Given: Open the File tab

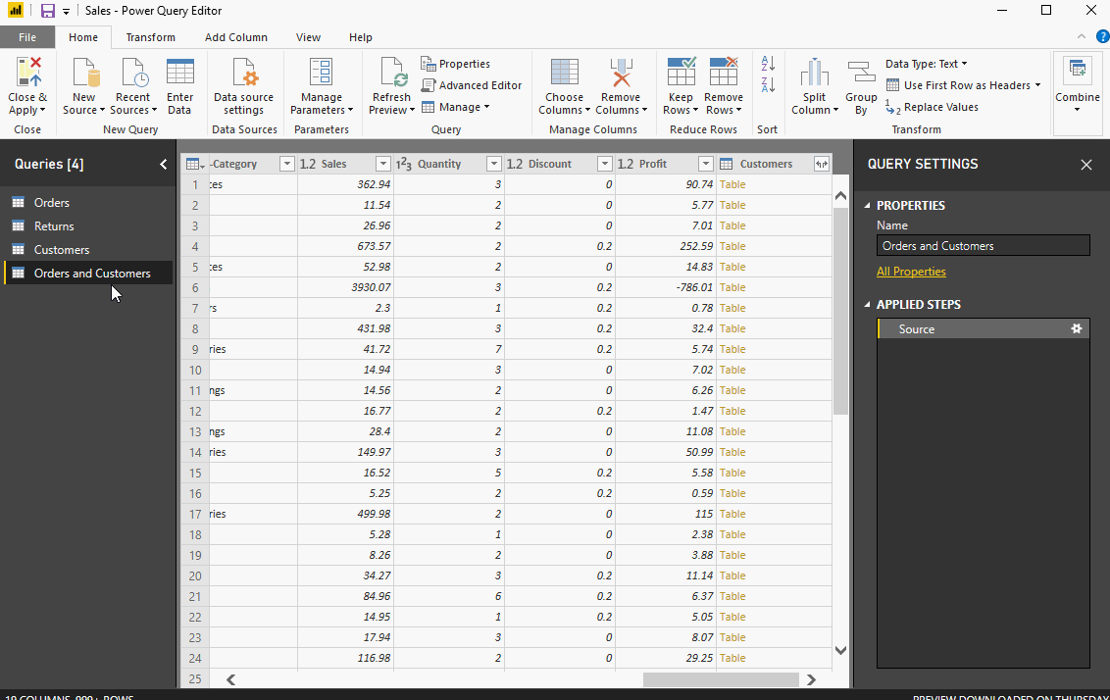Looking at the screenshot, I should pos(27,37).
